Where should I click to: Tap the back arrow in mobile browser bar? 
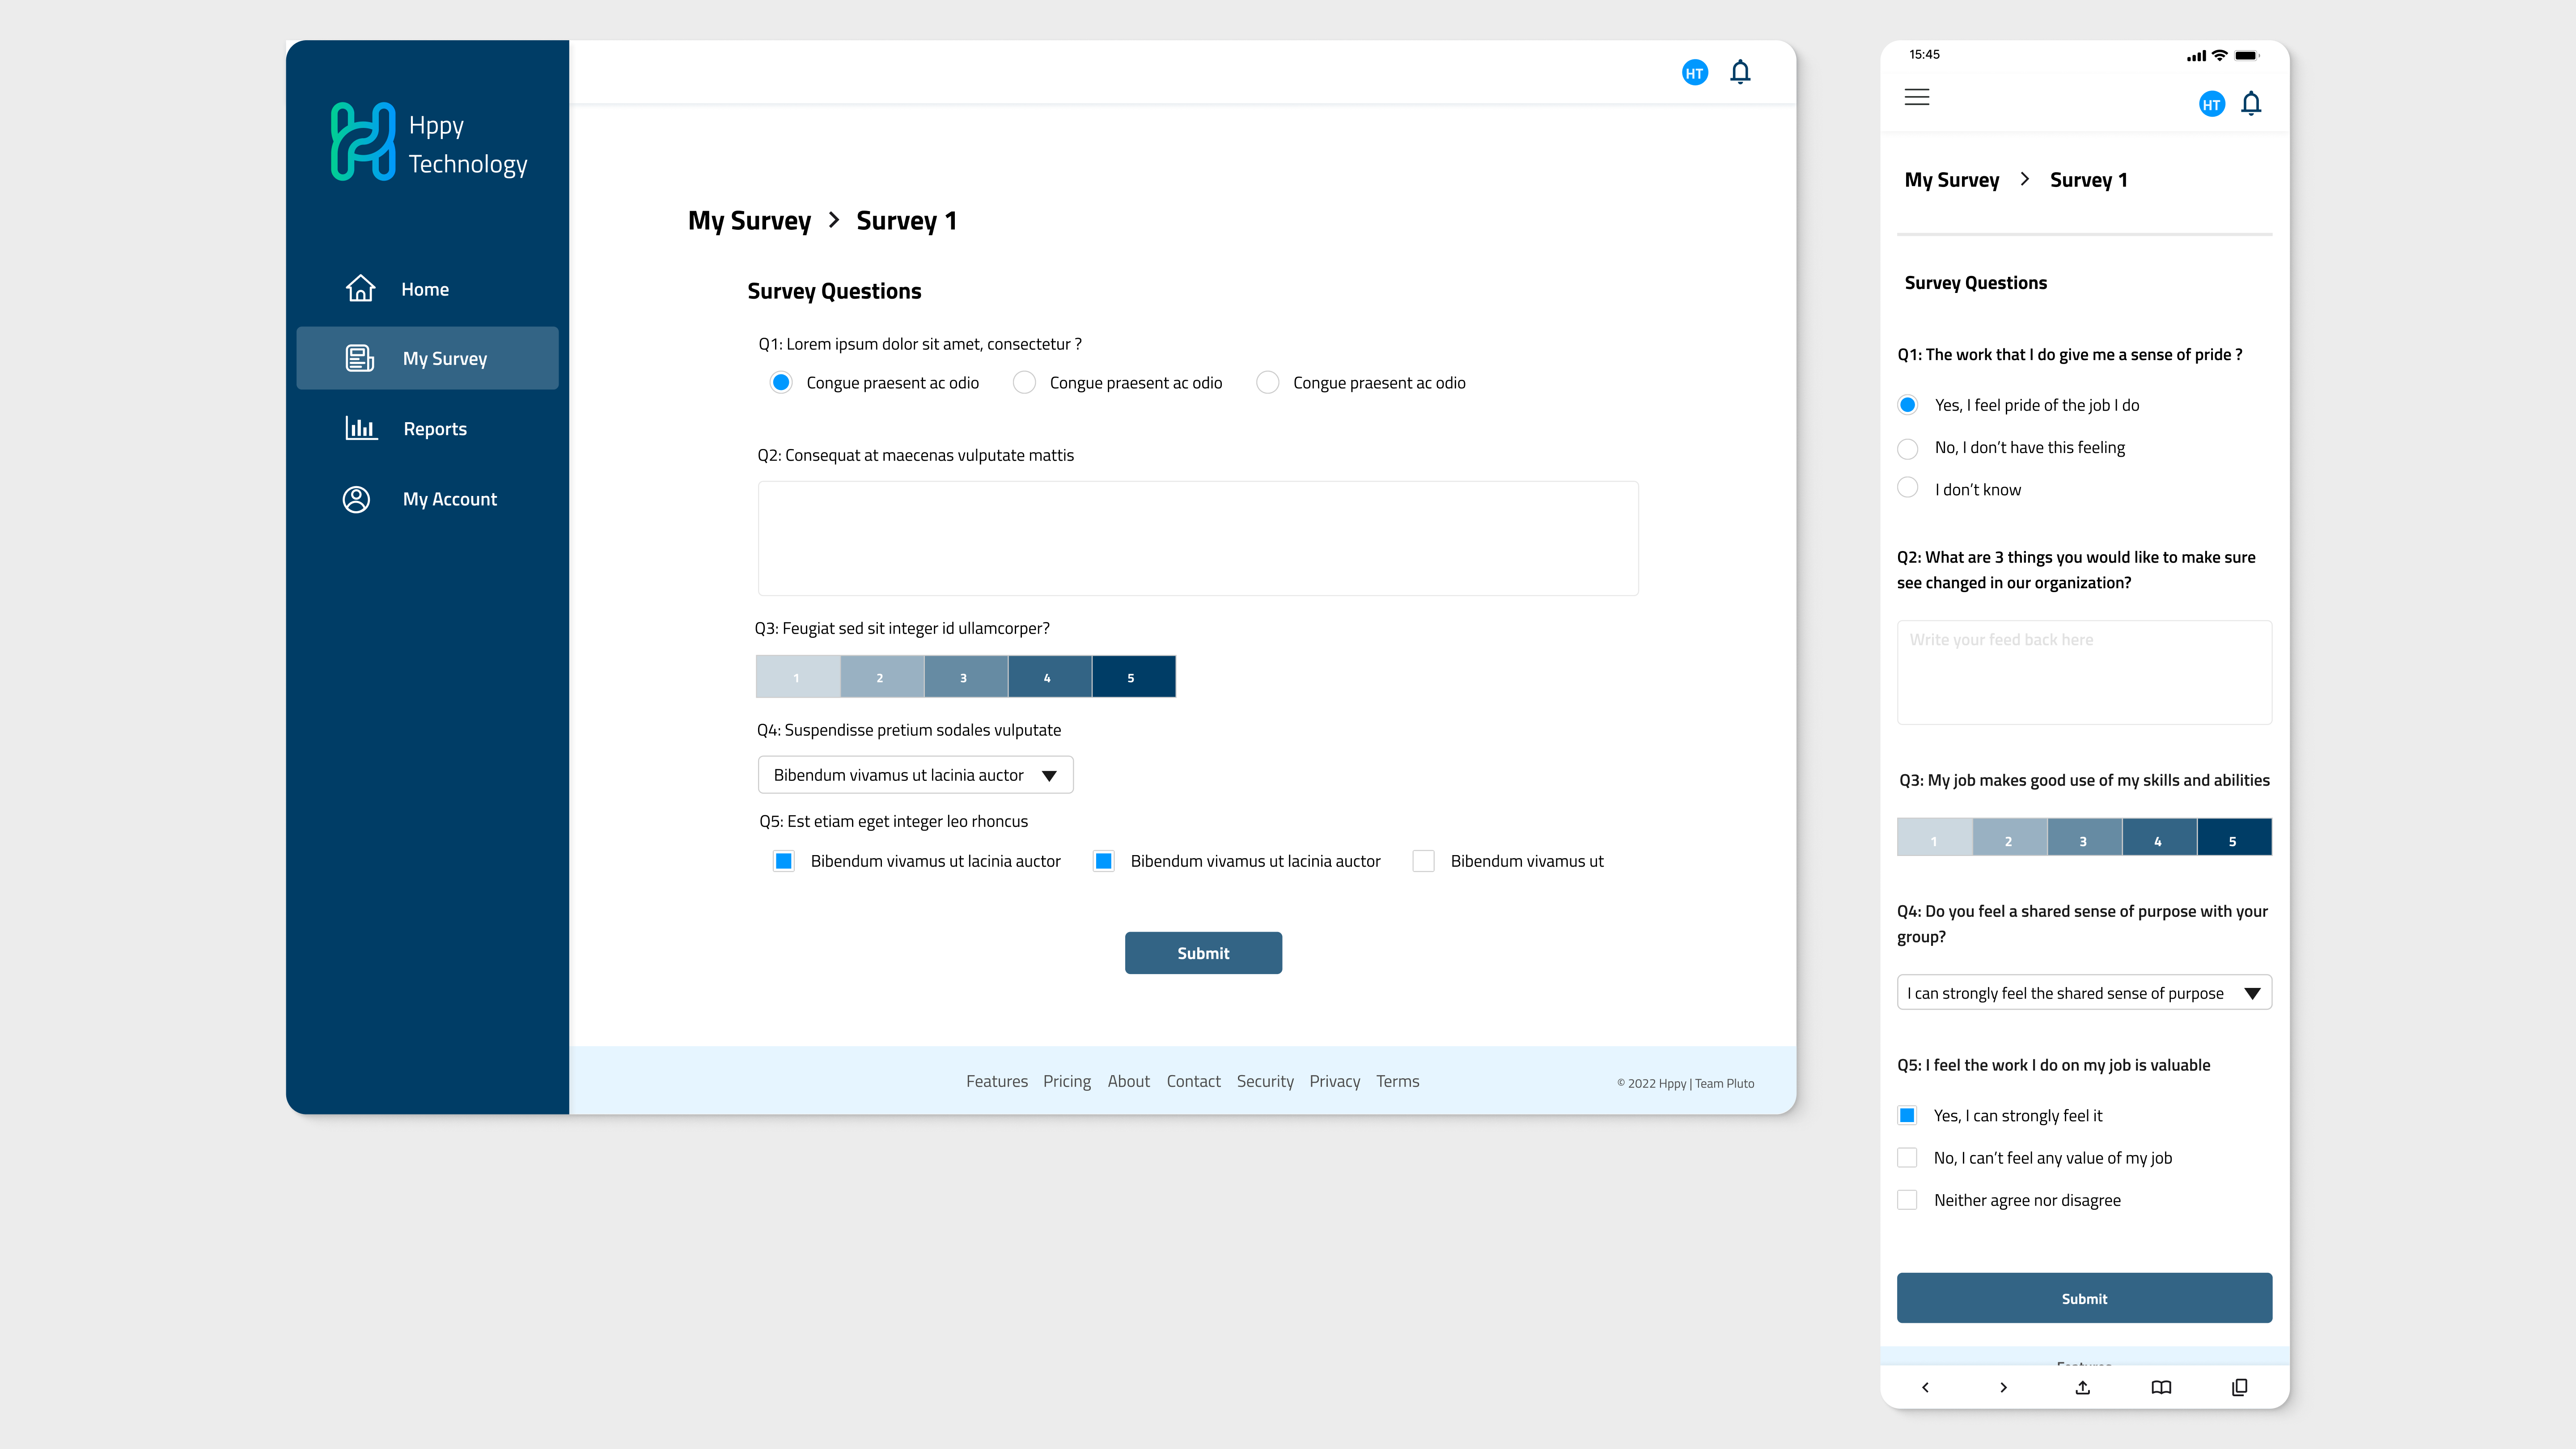[x=1925, y=1387]
